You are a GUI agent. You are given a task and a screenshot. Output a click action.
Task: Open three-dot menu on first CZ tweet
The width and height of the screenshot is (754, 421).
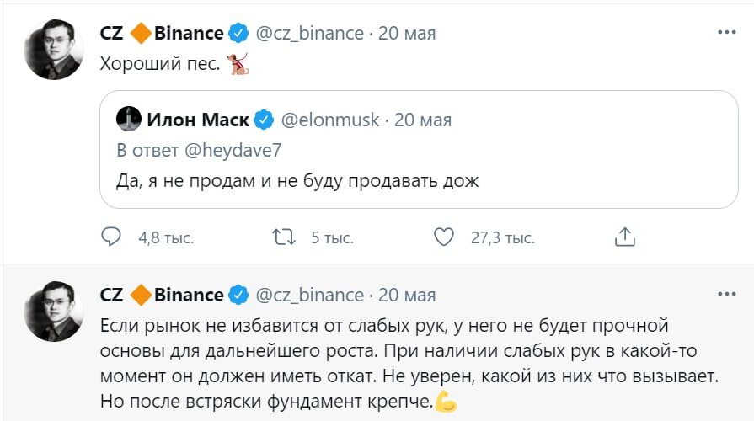(x=726, y=32)
